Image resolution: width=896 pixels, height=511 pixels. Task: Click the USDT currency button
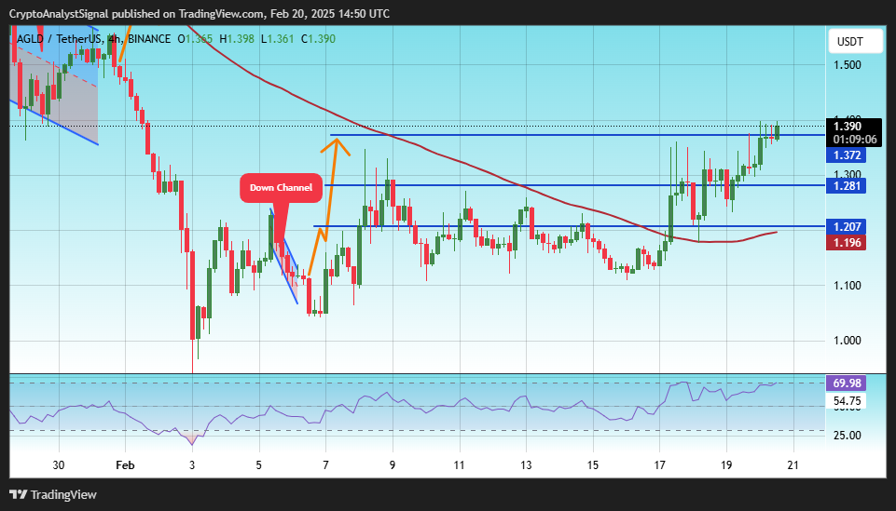tap(855, 42)
